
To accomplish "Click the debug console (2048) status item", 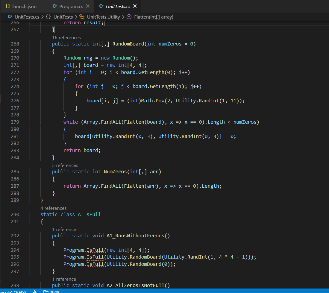I will [x=13, y=291].
